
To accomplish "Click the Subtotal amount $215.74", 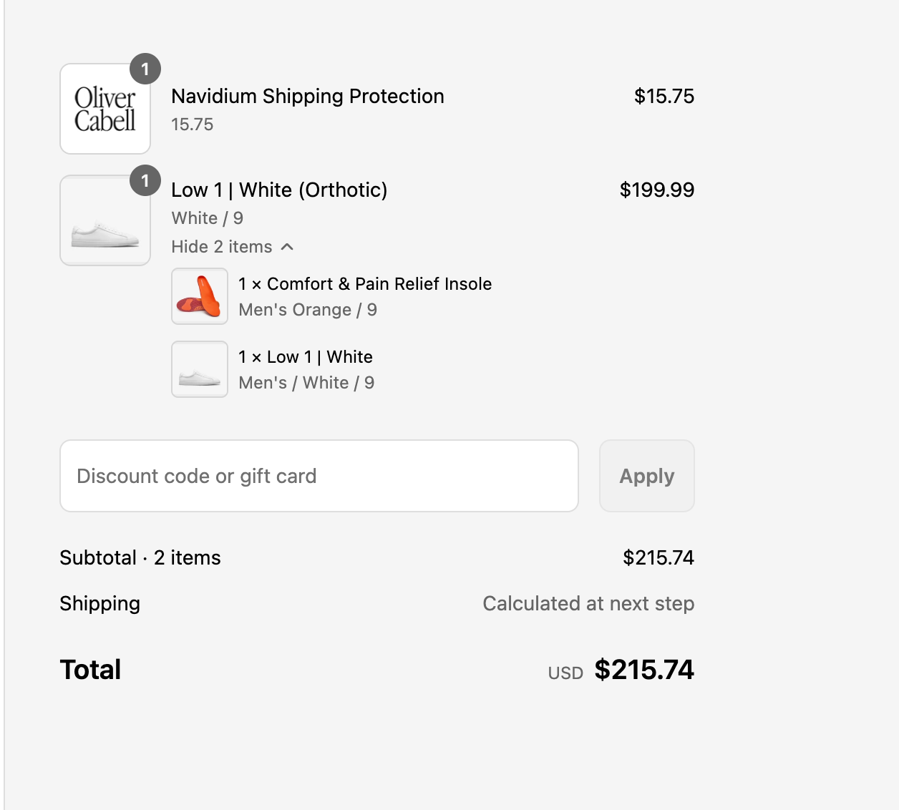I will tap(659, 557).
